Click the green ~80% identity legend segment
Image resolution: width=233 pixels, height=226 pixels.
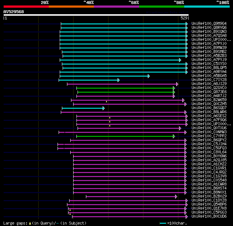point(162,7)
